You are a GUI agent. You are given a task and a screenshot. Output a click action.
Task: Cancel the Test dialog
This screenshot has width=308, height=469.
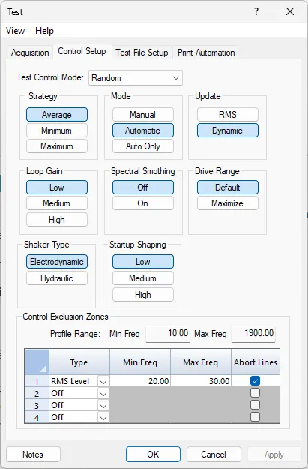(x=214, y=455)
